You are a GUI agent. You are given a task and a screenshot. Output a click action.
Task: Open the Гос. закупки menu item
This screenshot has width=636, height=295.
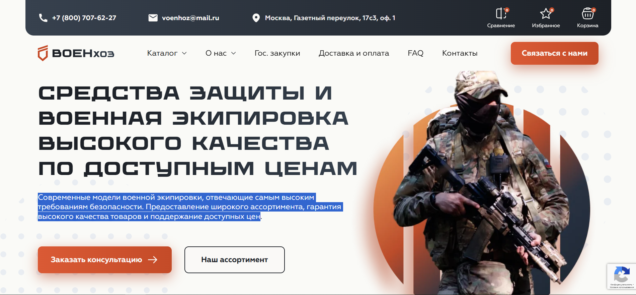click(x=277, y=53)
